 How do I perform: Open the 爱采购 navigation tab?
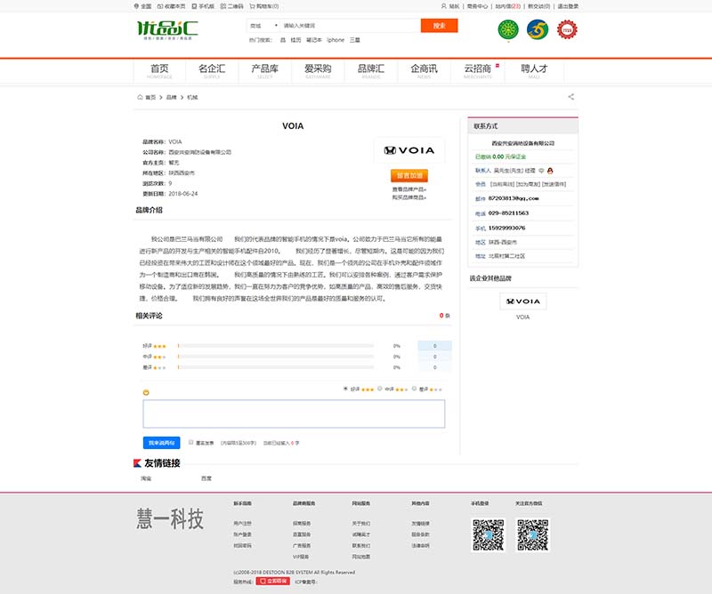pos(318,71)
